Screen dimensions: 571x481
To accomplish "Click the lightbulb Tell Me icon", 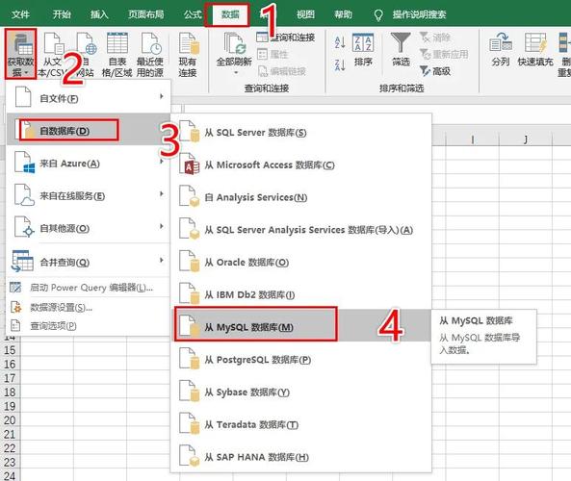I will (378, 15).
